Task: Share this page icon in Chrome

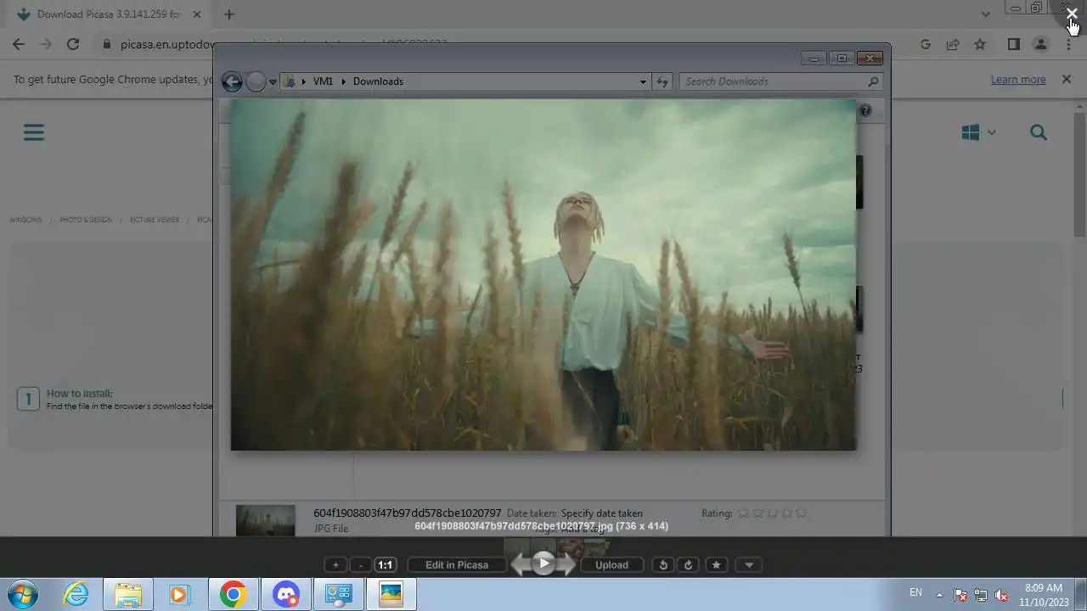Action: (x=953, y=44)
